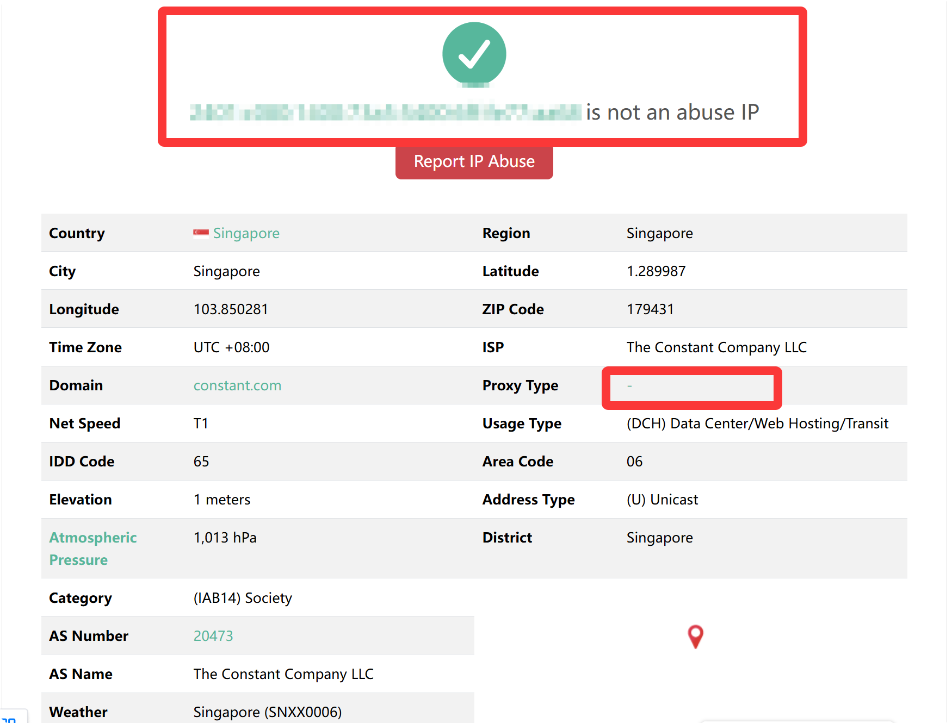Click the green checkmark status icon
The height and width of the screenshot is (723, 952).
(474, 54)
